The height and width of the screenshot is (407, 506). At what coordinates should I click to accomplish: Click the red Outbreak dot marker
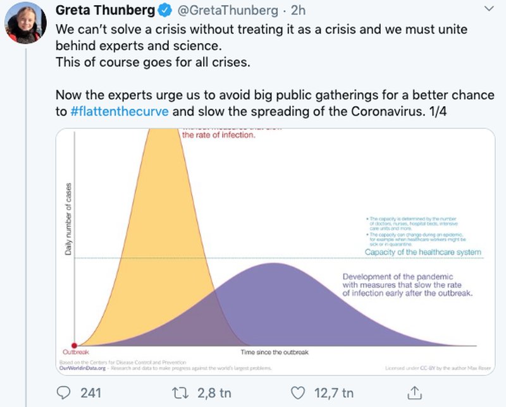(x=74, y=346)
